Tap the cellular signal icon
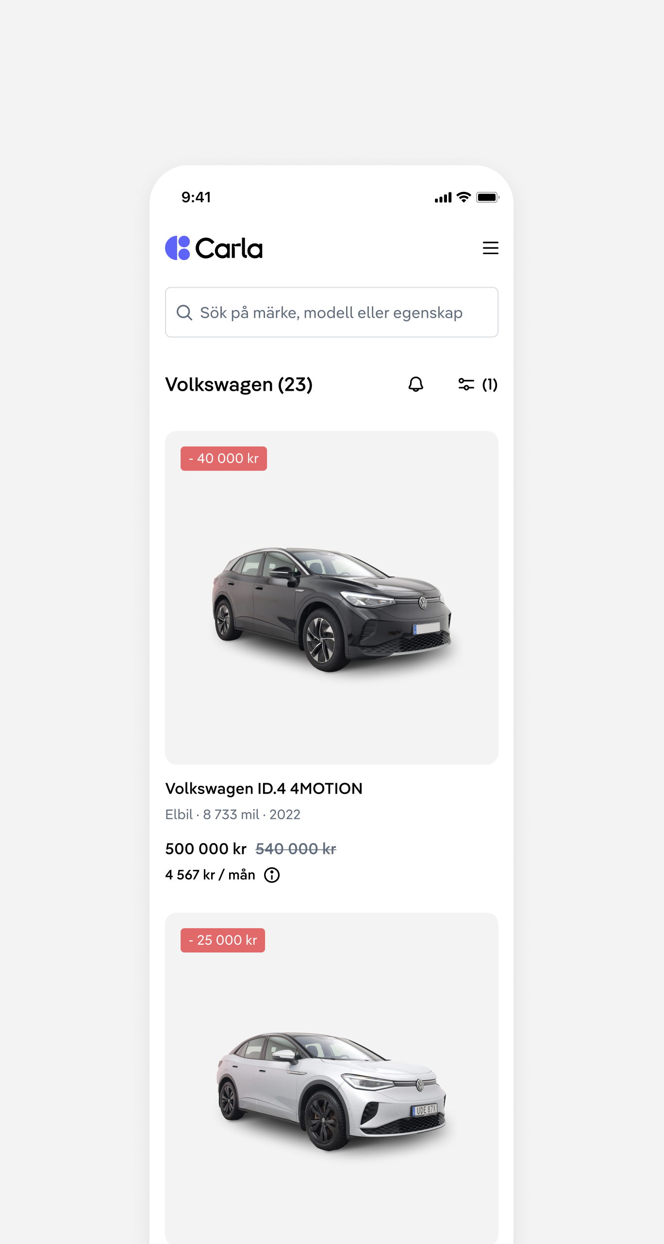This screenshot has height=1244, width=664. 443,198
